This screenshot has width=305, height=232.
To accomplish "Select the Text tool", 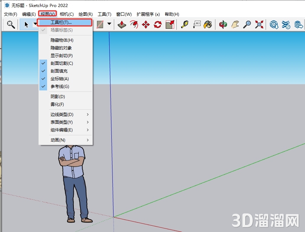I will coord(197,25).
